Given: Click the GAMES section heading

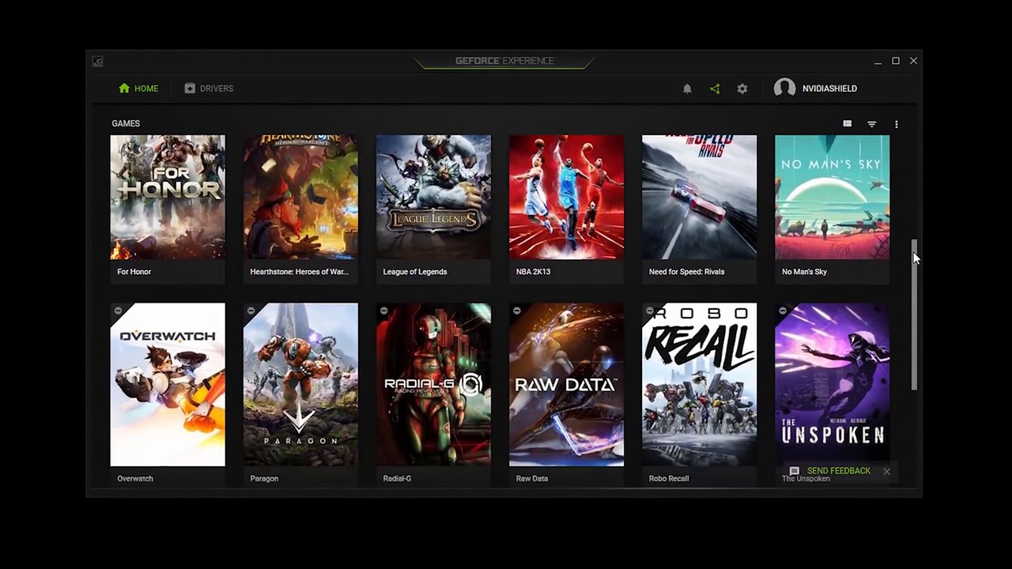Looking at the screenshot, I should (x=126, y=124).
